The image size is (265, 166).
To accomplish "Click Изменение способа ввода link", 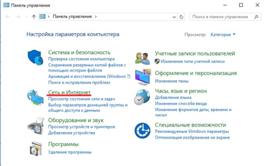I will coord(181,103).
